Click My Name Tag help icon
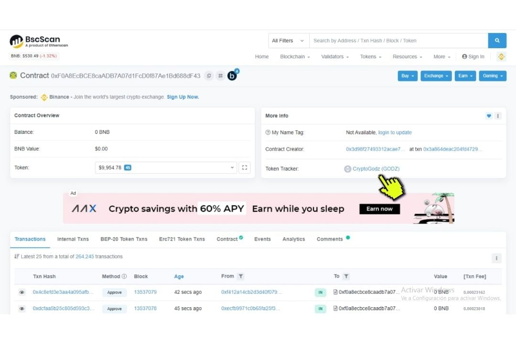 pyautogui.click(x=268, y=132)
